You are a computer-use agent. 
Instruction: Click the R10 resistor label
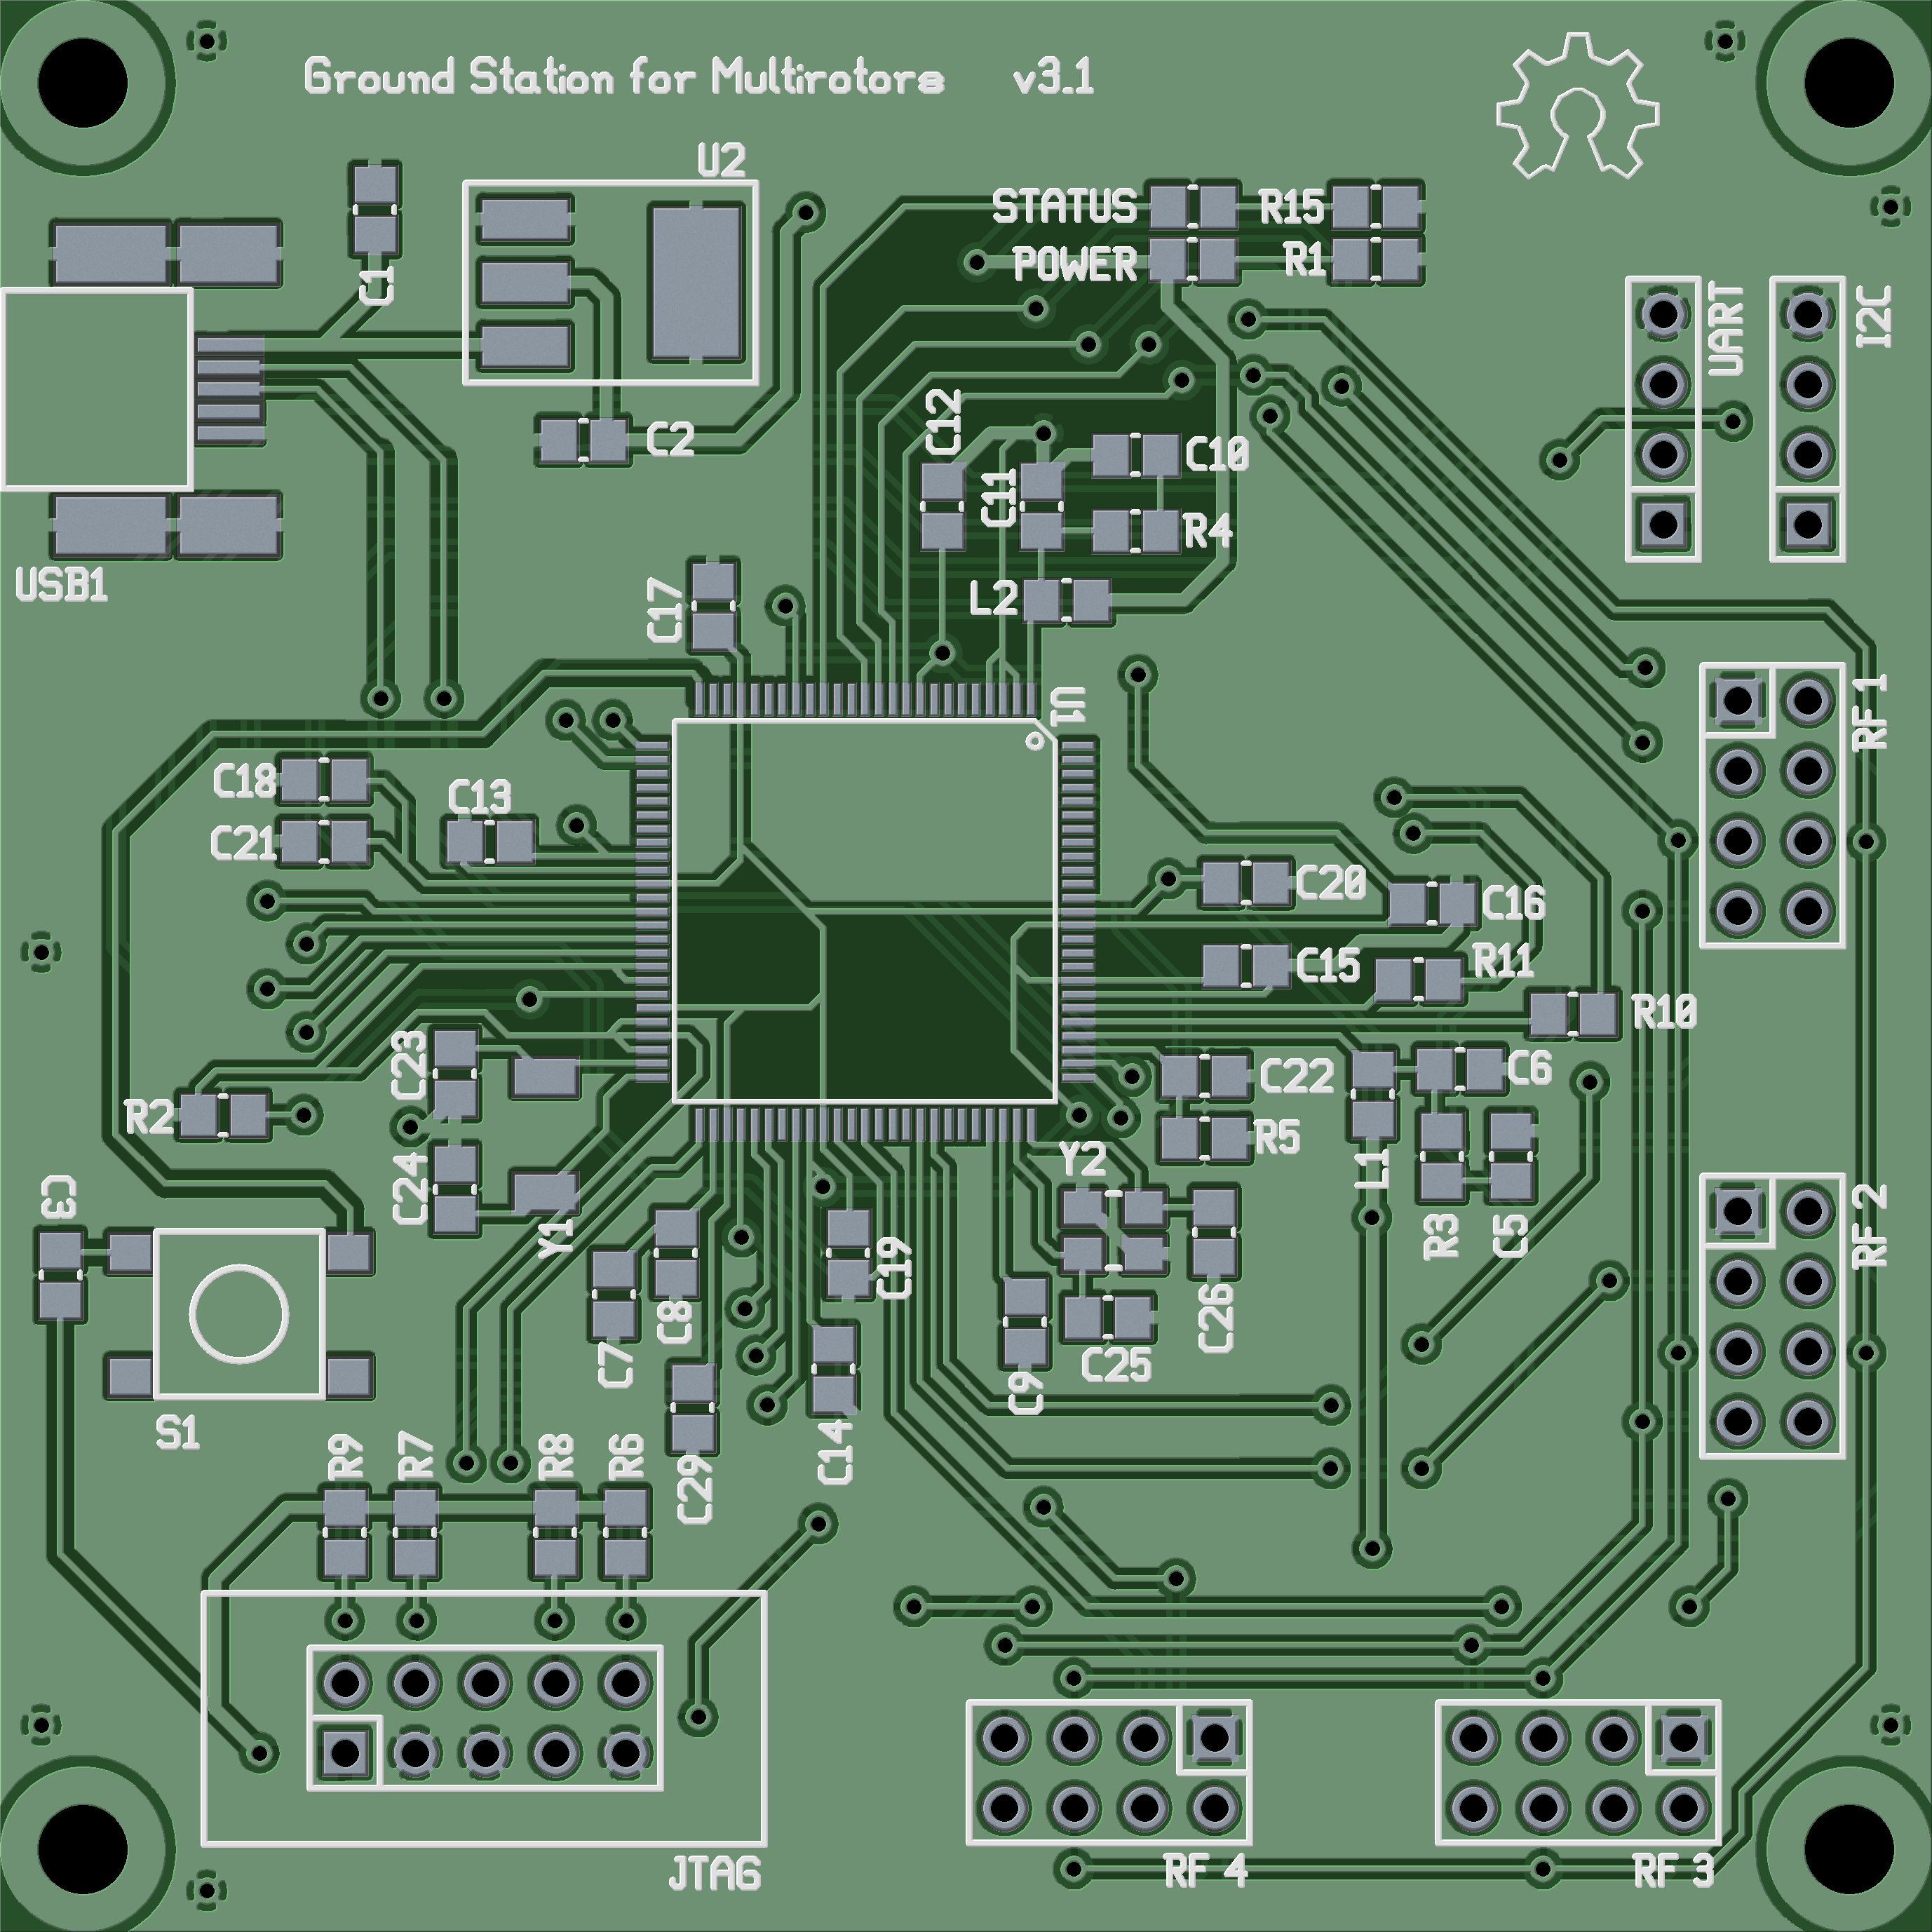[1665, 1013]
